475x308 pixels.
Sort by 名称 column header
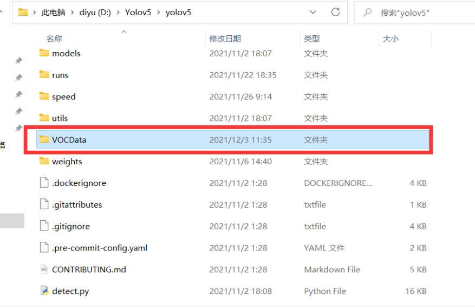(x=54, y=39)
